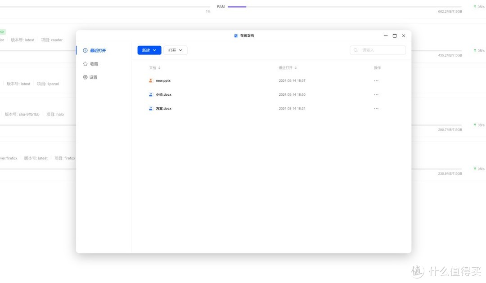Open ellipsis menu for 方案.docx
This screenshot has width=486, height=283.
(376, 108)
